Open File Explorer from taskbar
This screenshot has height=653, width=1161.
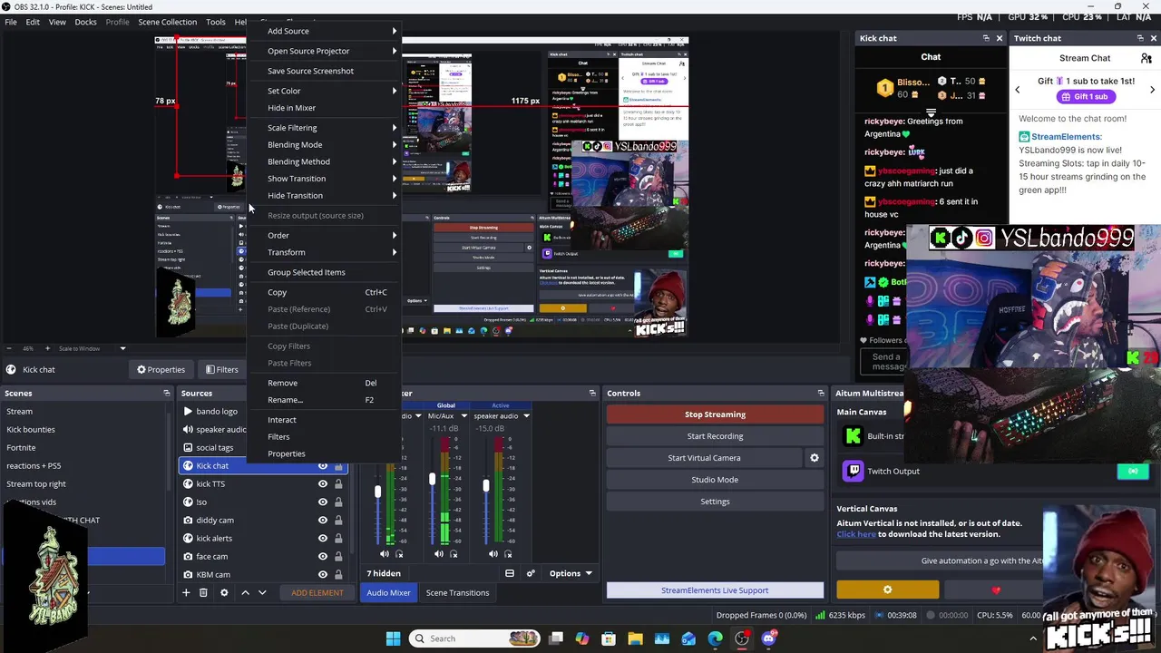(x=635, y=638)
